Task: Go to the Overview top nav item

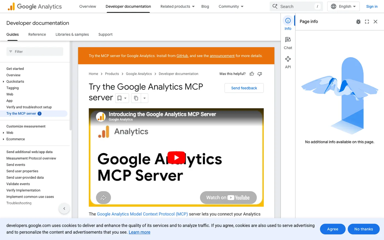Action: 88,7
